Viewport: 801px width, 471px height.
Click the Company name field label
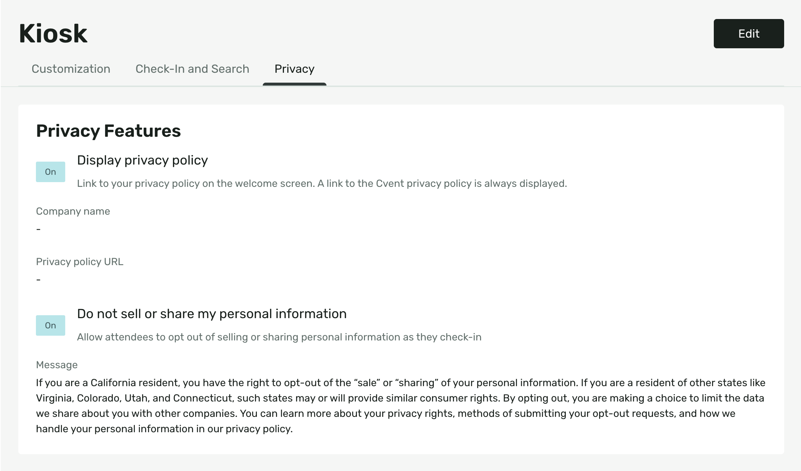tap(73, 211)
